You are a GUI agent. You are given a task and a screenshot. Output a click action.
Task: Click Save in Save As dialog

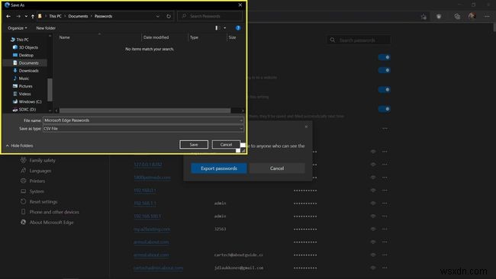[194, 144]
